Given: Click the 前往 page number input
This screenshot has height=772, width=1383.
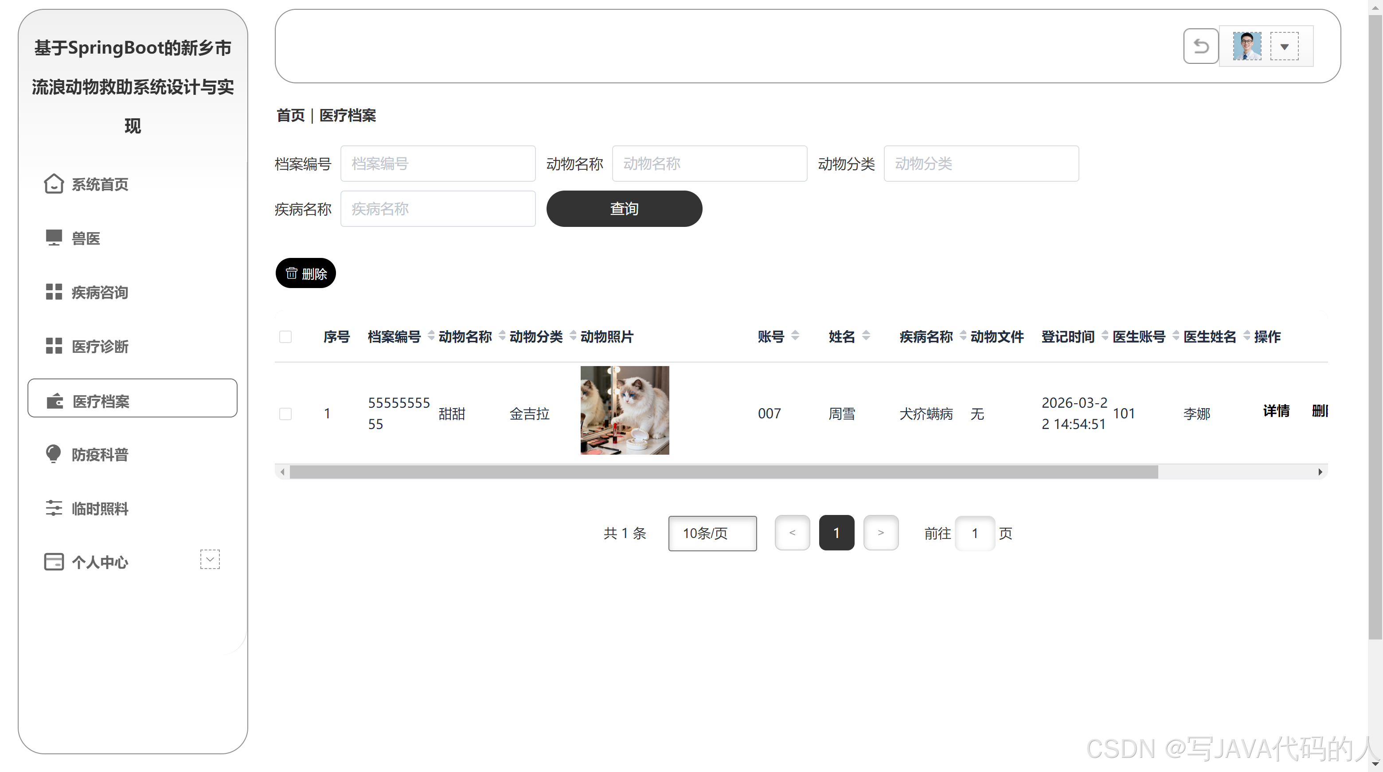Looking at the screenshot, I should click(x=974, y=533).
